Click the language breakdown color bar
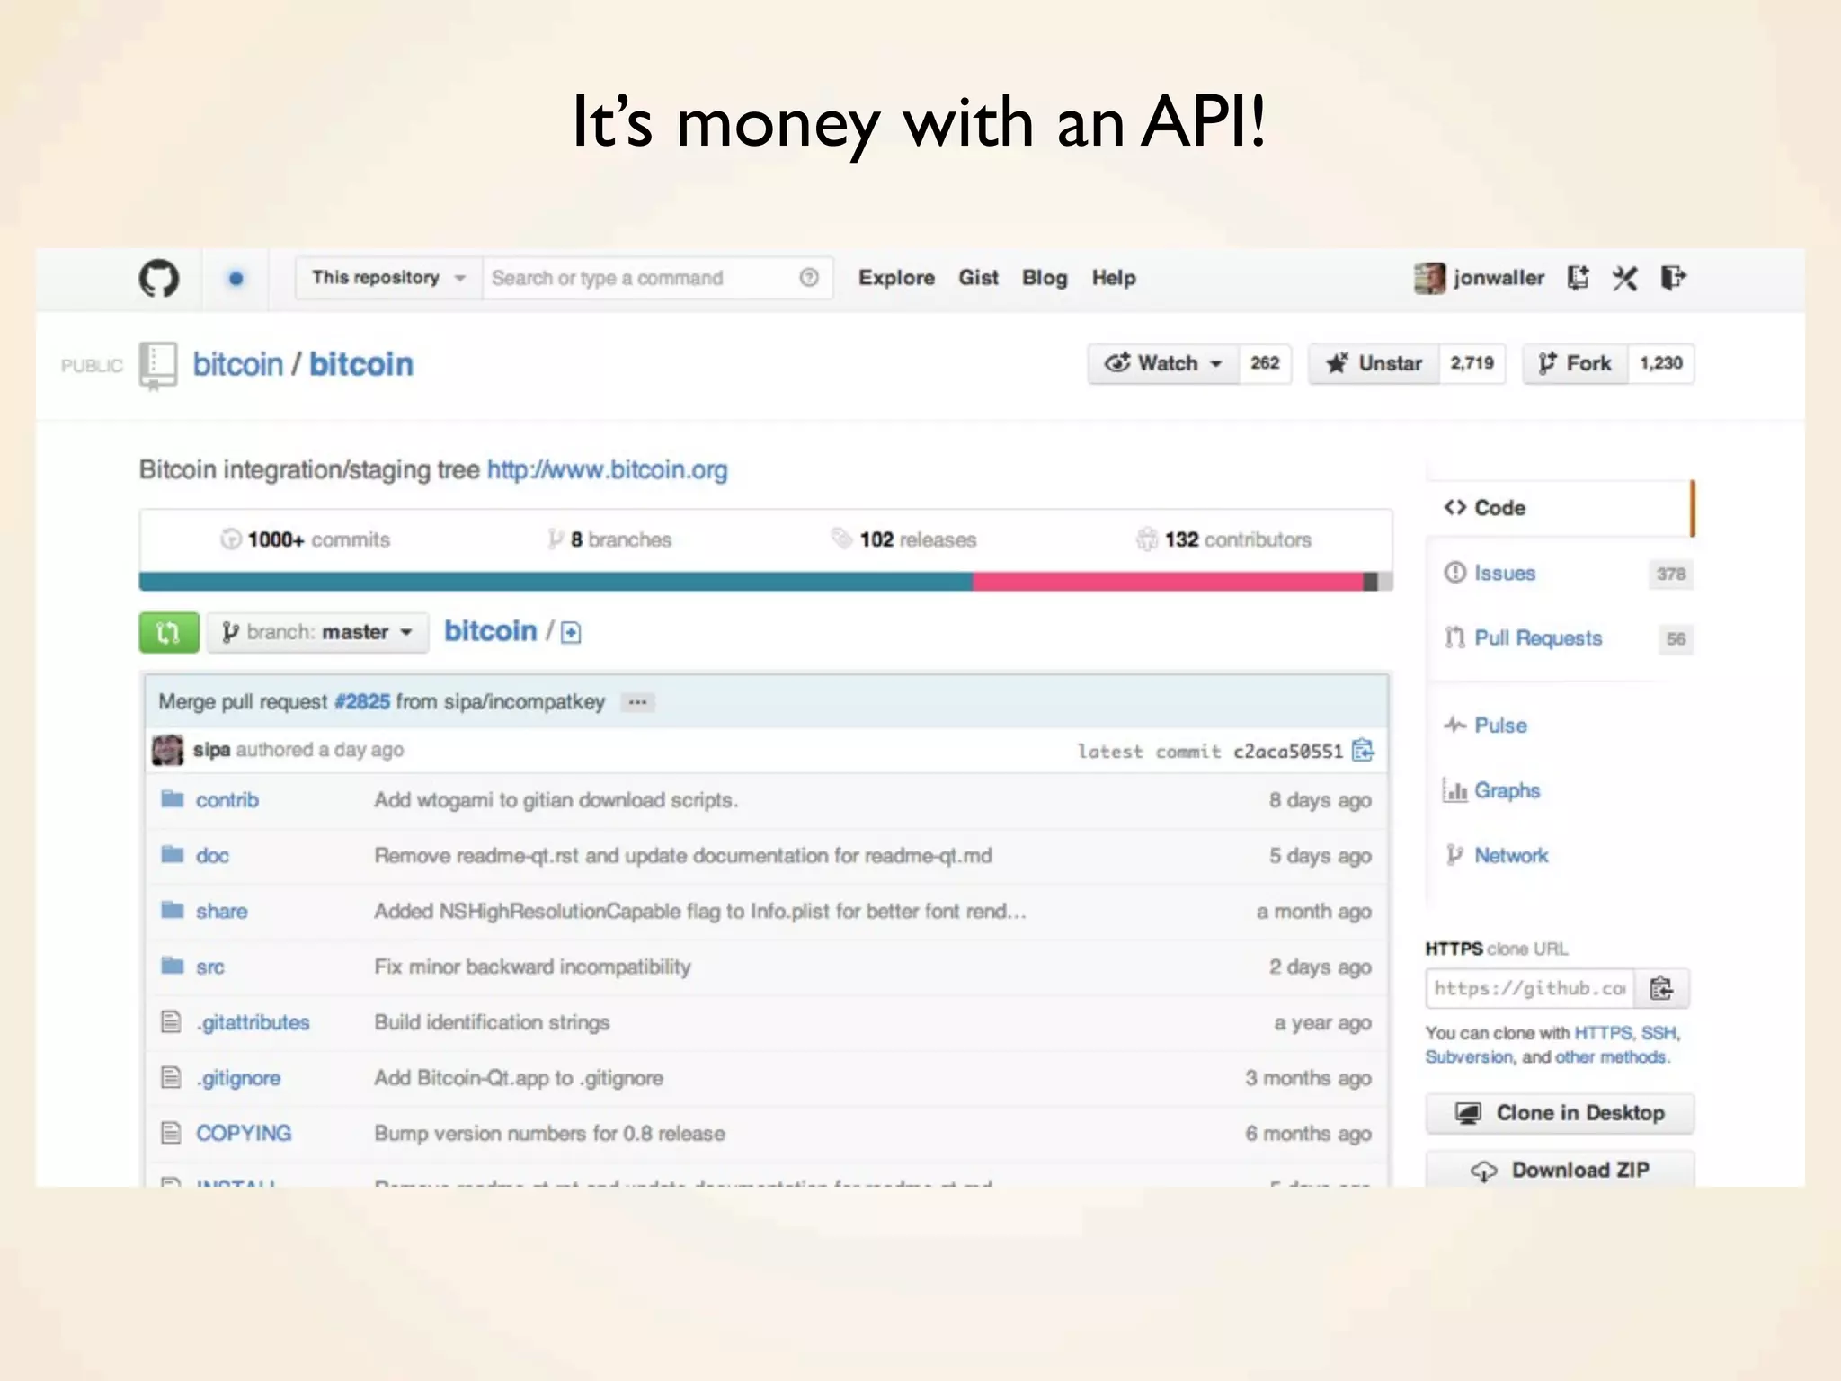The width and height of the screenshot is (1841, 1381). click(766, 582)
